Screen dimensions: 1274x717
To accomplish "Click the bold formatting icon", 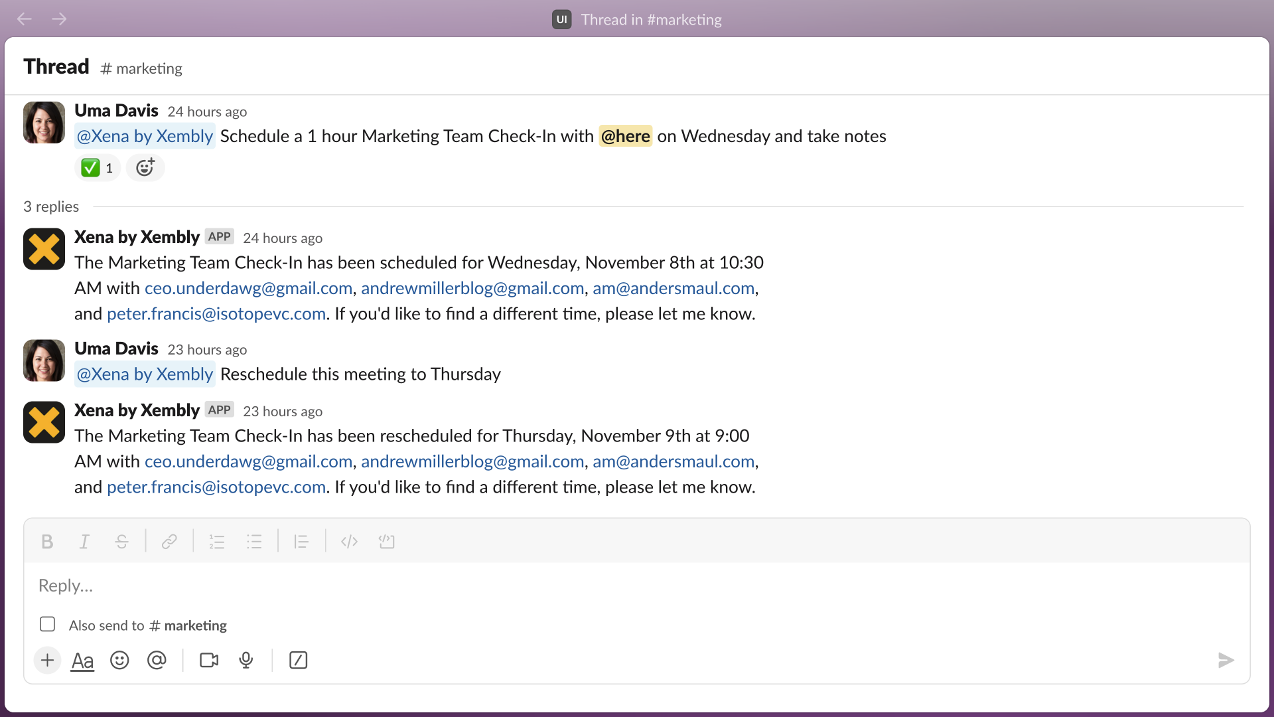I will pyautogui.click(x=48, y=541).
